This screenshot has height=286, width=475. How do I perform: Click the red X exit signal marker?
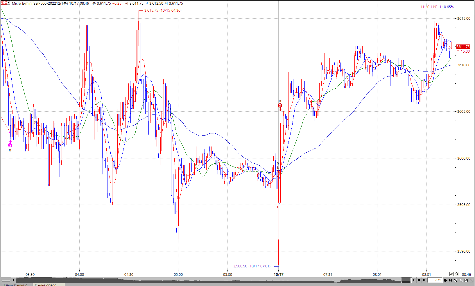pyautogui.click(x=280, y=105)
